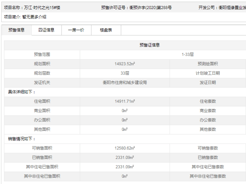This screenshot has width=246, height=184.
Task: Select 衡阳市住房和城乡建设局 issuing authority
Action: coord(125,82)
